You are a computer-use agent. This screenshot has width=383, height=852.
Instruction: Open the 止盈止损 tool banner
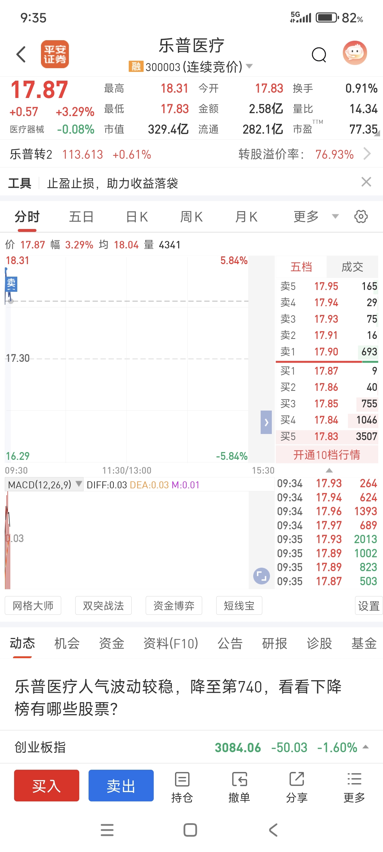click(112, 183)
